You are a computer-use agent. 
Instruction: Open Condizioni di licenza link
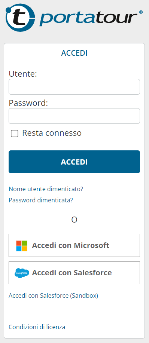click(37, 327)
